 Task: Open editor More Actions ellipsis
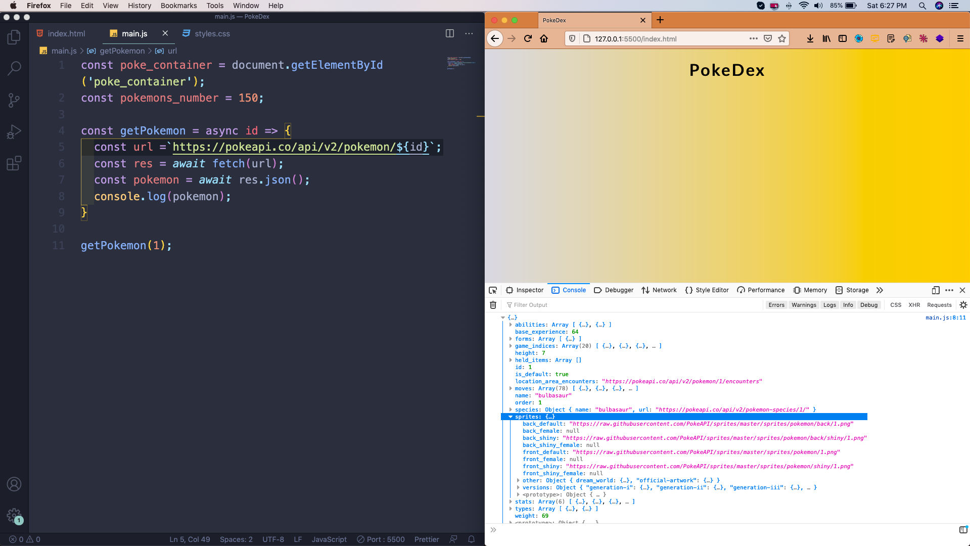pyautogui.click(x=469, y=33)
